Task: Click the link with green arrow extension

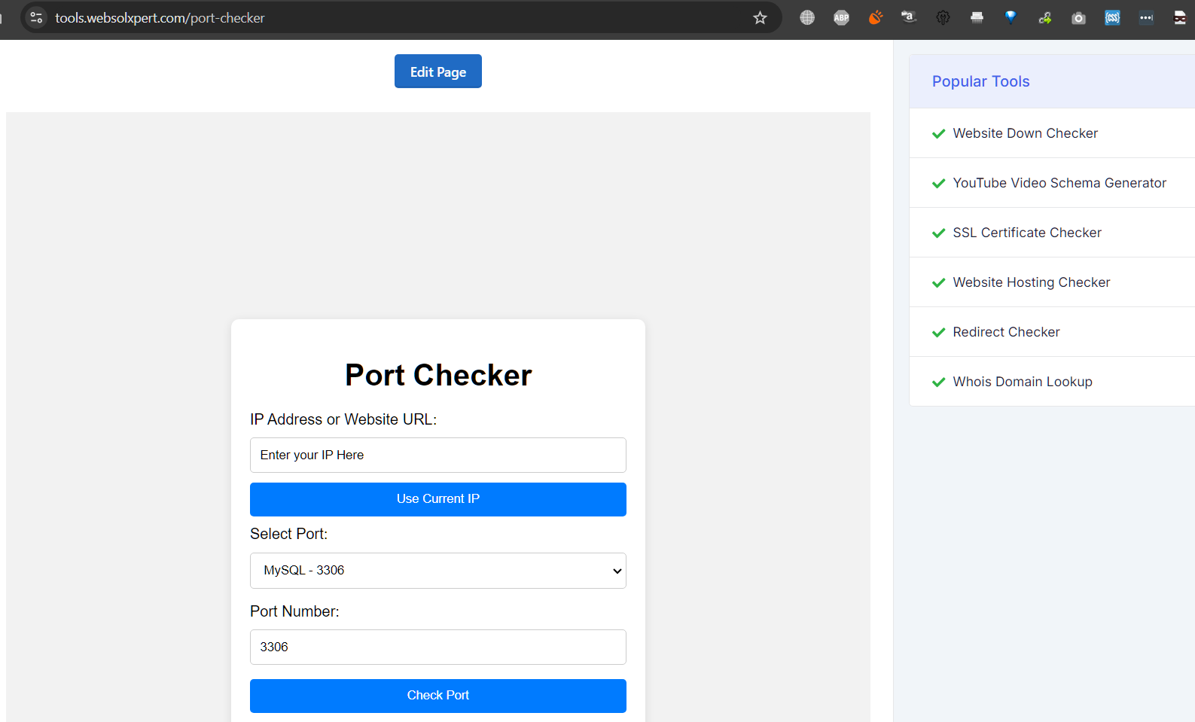Action: pyautogui.click(x=1044, y=18)
